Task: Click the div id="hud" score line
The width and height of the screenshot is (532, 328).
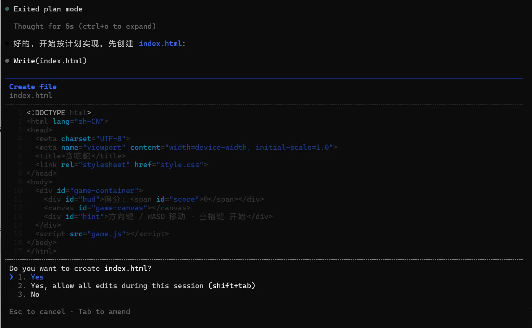Action: pyautogui.click(x=154, y=199)
